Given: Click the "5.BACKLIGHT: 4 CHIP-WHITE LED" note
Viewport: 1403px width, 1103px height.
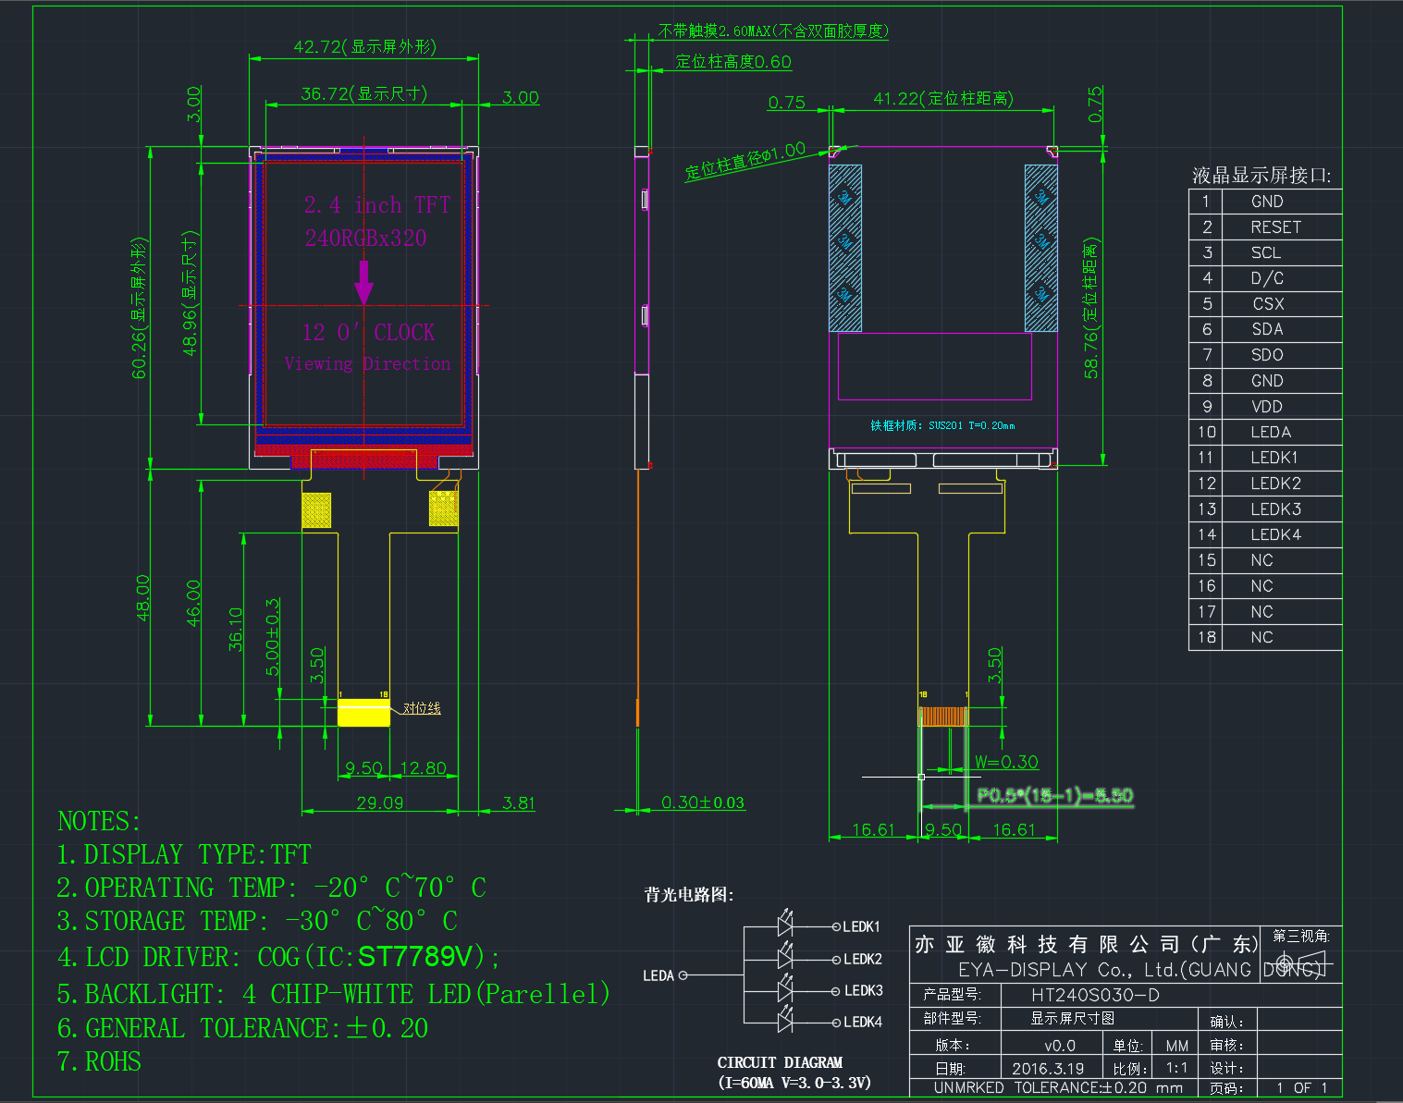Looking at the screenshot, I should pos(334,994).
